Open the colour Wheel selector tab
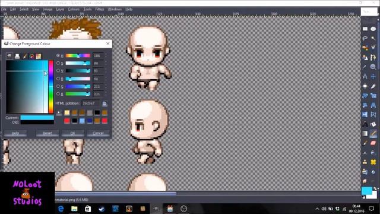Image resolution: width=380 pixels, height=214 pixels. point(31,56)
